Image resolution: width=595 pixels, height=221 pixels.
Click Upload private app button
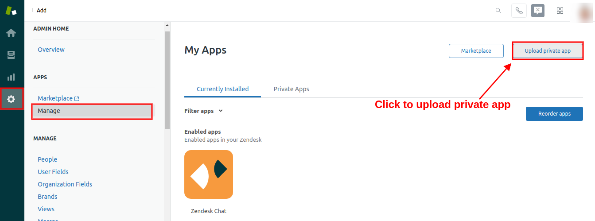[x=548, y=51]
